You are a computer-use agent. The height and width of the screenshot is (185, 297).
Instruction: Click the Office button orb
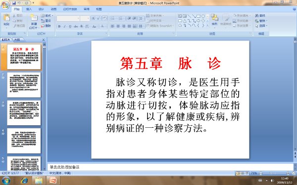coord(5,5)
